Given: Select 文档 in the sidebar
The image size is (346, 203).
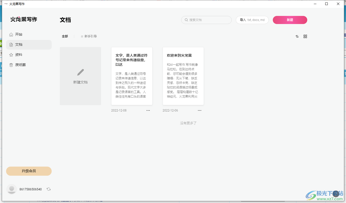Looking at the screenshot, I should click(29, 44).
